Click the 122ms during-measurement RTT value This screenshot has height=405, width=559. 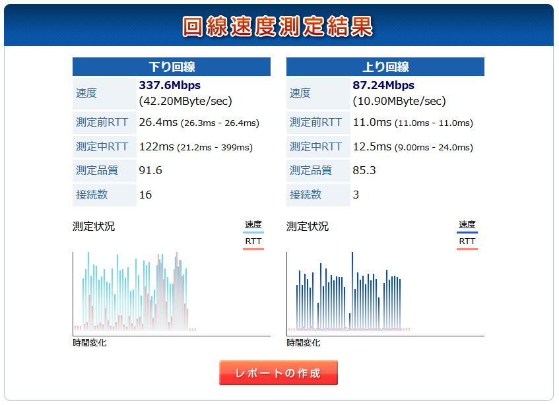156,146
